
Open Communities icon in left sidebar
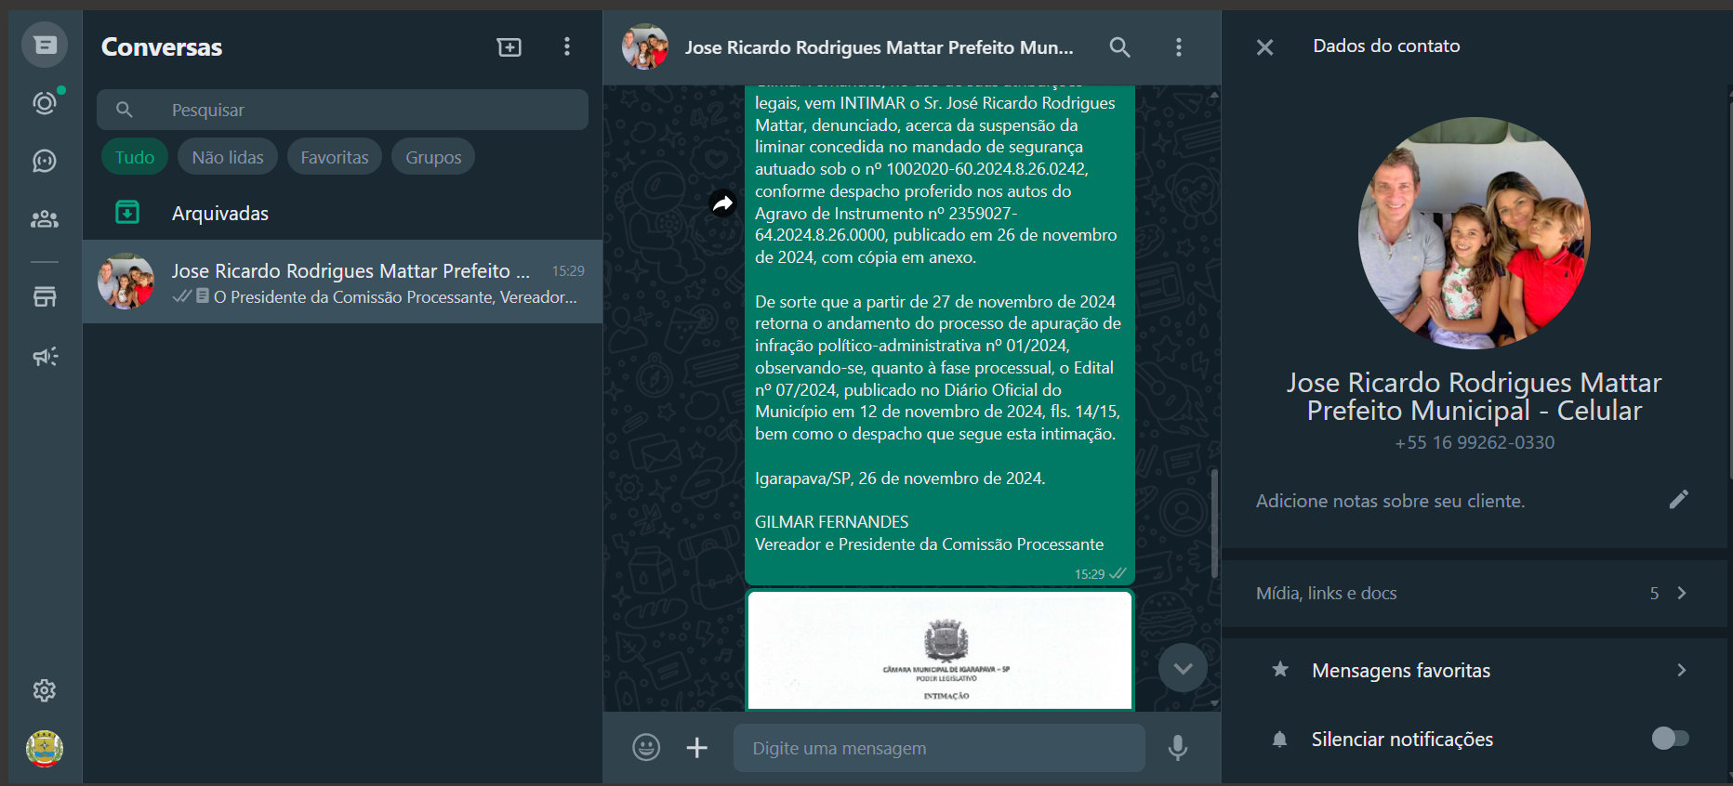coord(44,219)
